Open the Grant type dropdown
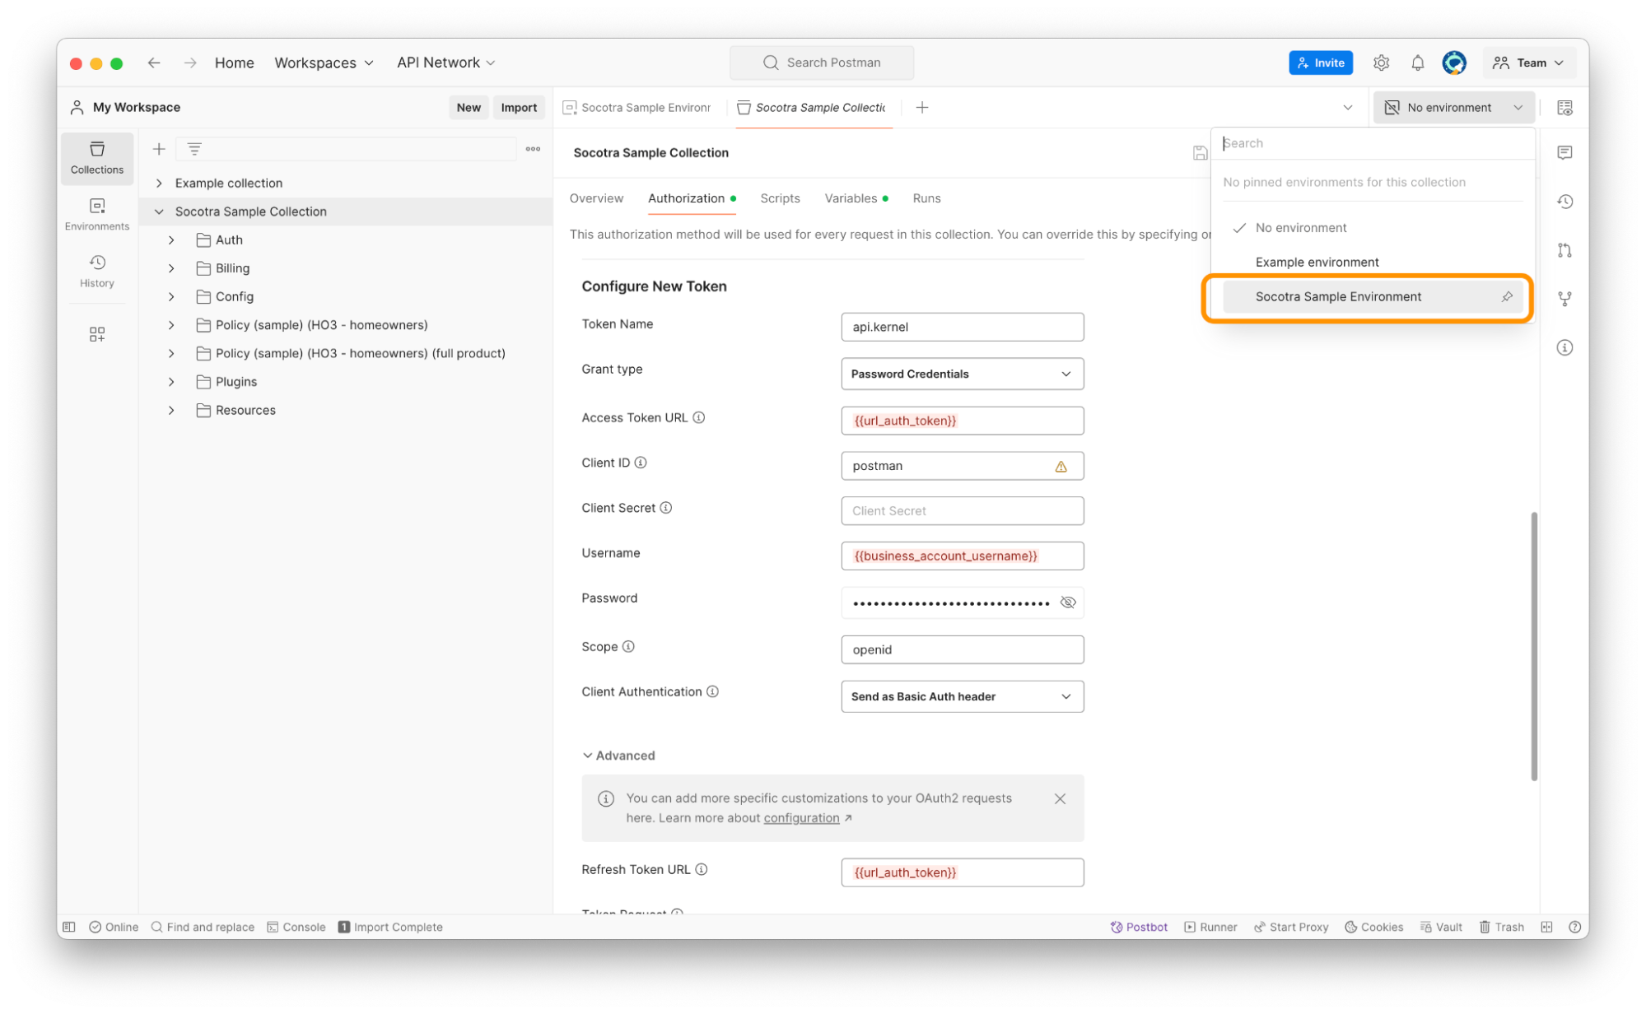Viewport: 1646px width, 1014px height. 962,374
